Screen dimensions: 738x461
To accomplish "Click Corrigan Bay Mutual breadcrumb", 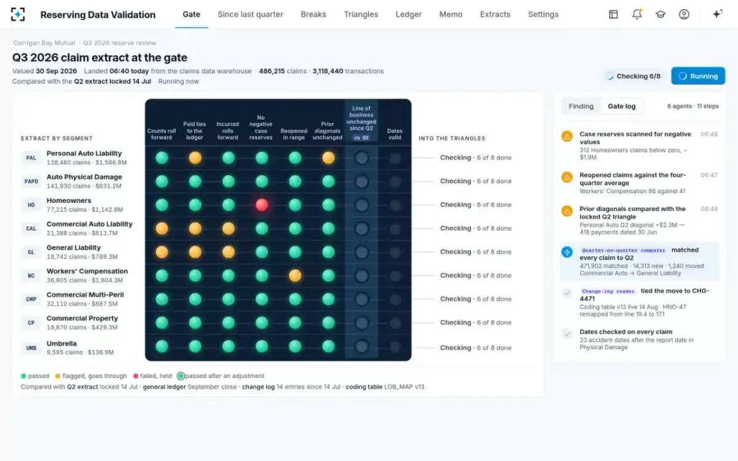I will click(x=44, y=43).
